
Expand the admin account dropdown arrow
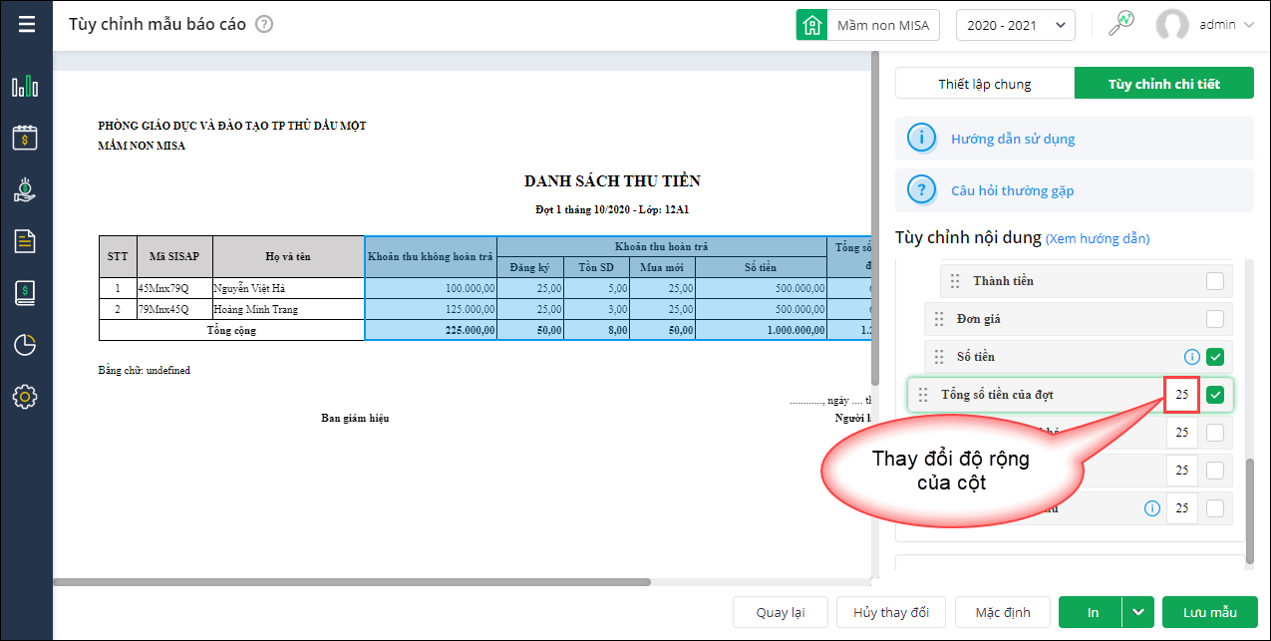click(x=1249, y=25)
